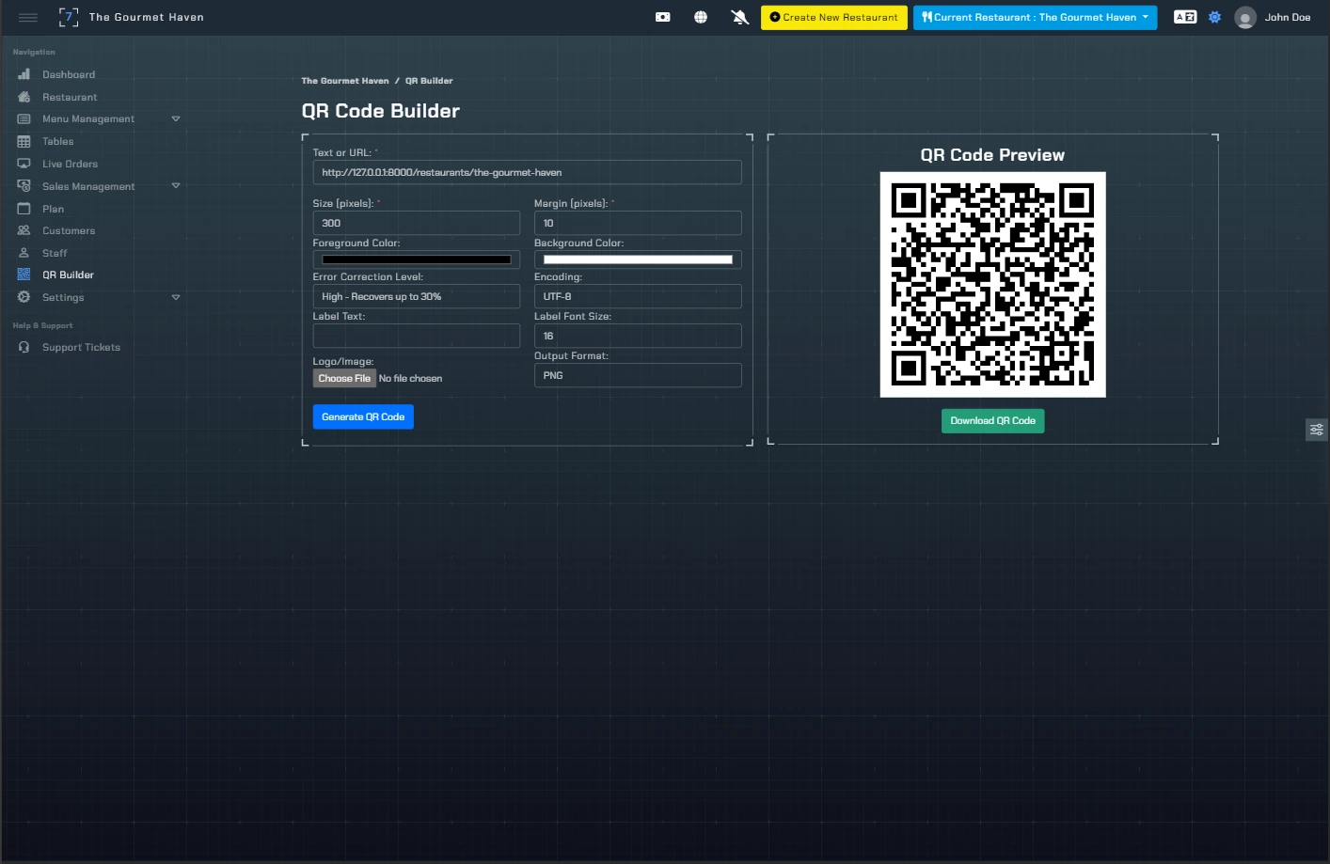
Task: Click the blue gear icon in top bar
Action: 1215,17
